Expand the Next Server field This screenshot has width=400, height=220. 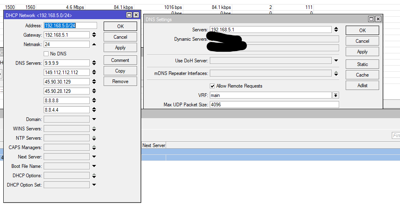[x=94, y=156]
